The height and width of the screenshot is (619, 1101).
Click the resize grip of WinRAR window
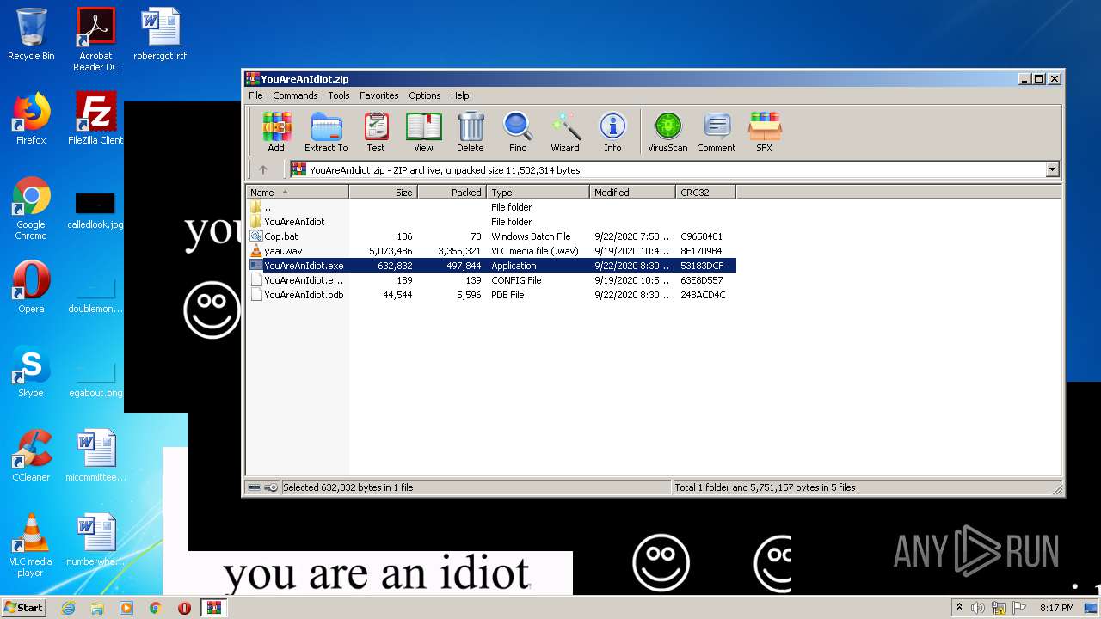(x=1057, y=489)
